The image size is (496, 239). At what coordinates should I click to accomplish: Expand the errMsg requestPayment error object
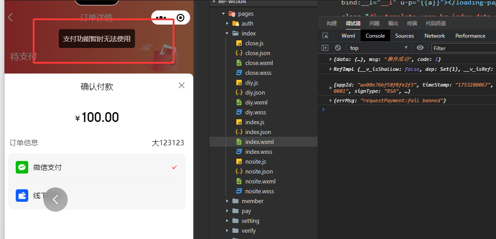(331, 100)
